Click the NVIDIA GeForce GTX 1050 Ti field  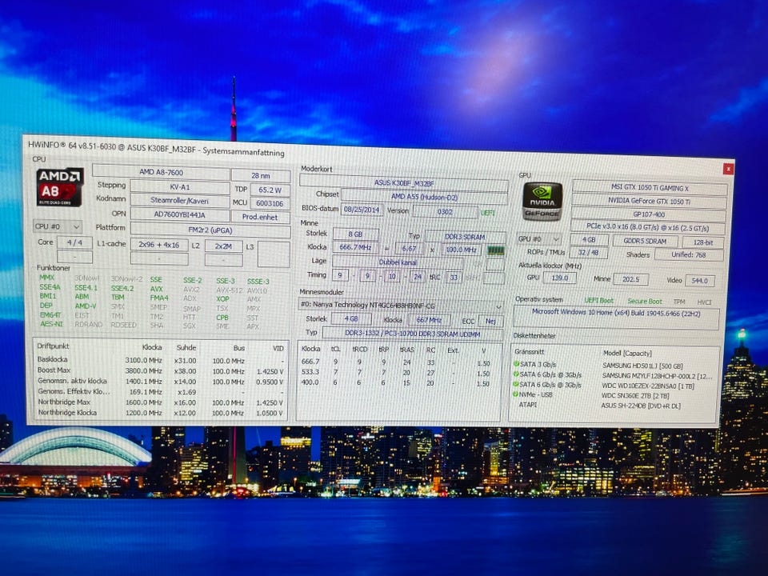pos(649,201)
